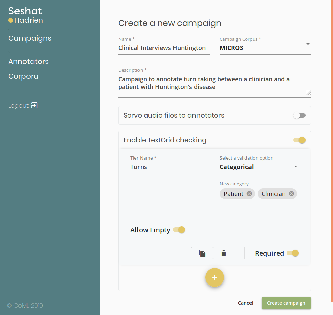The image size is (333, 315).
Task: Click the Create campaign button
Action: 286,303
